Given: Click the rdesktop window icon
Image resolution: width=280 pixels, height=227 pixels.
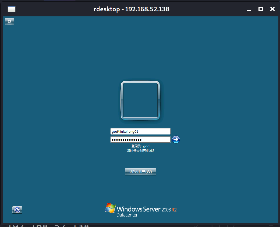Looking at the screenshot, I should 11,9.
